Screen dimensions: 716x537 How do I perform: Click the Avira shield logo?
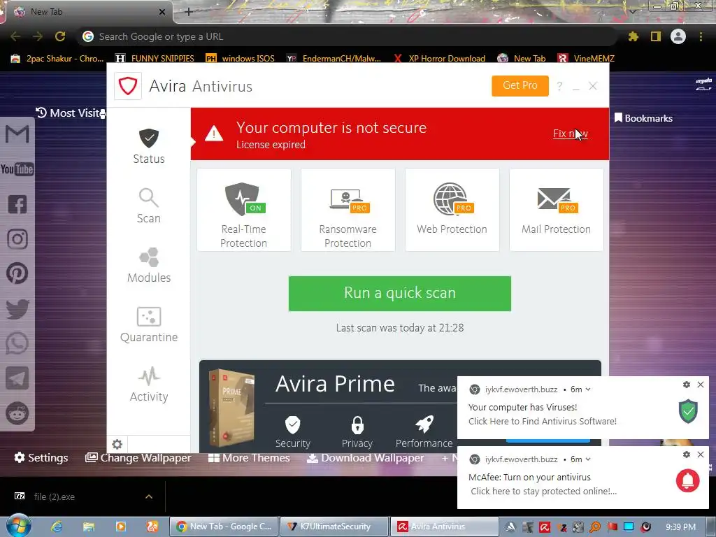128,86
